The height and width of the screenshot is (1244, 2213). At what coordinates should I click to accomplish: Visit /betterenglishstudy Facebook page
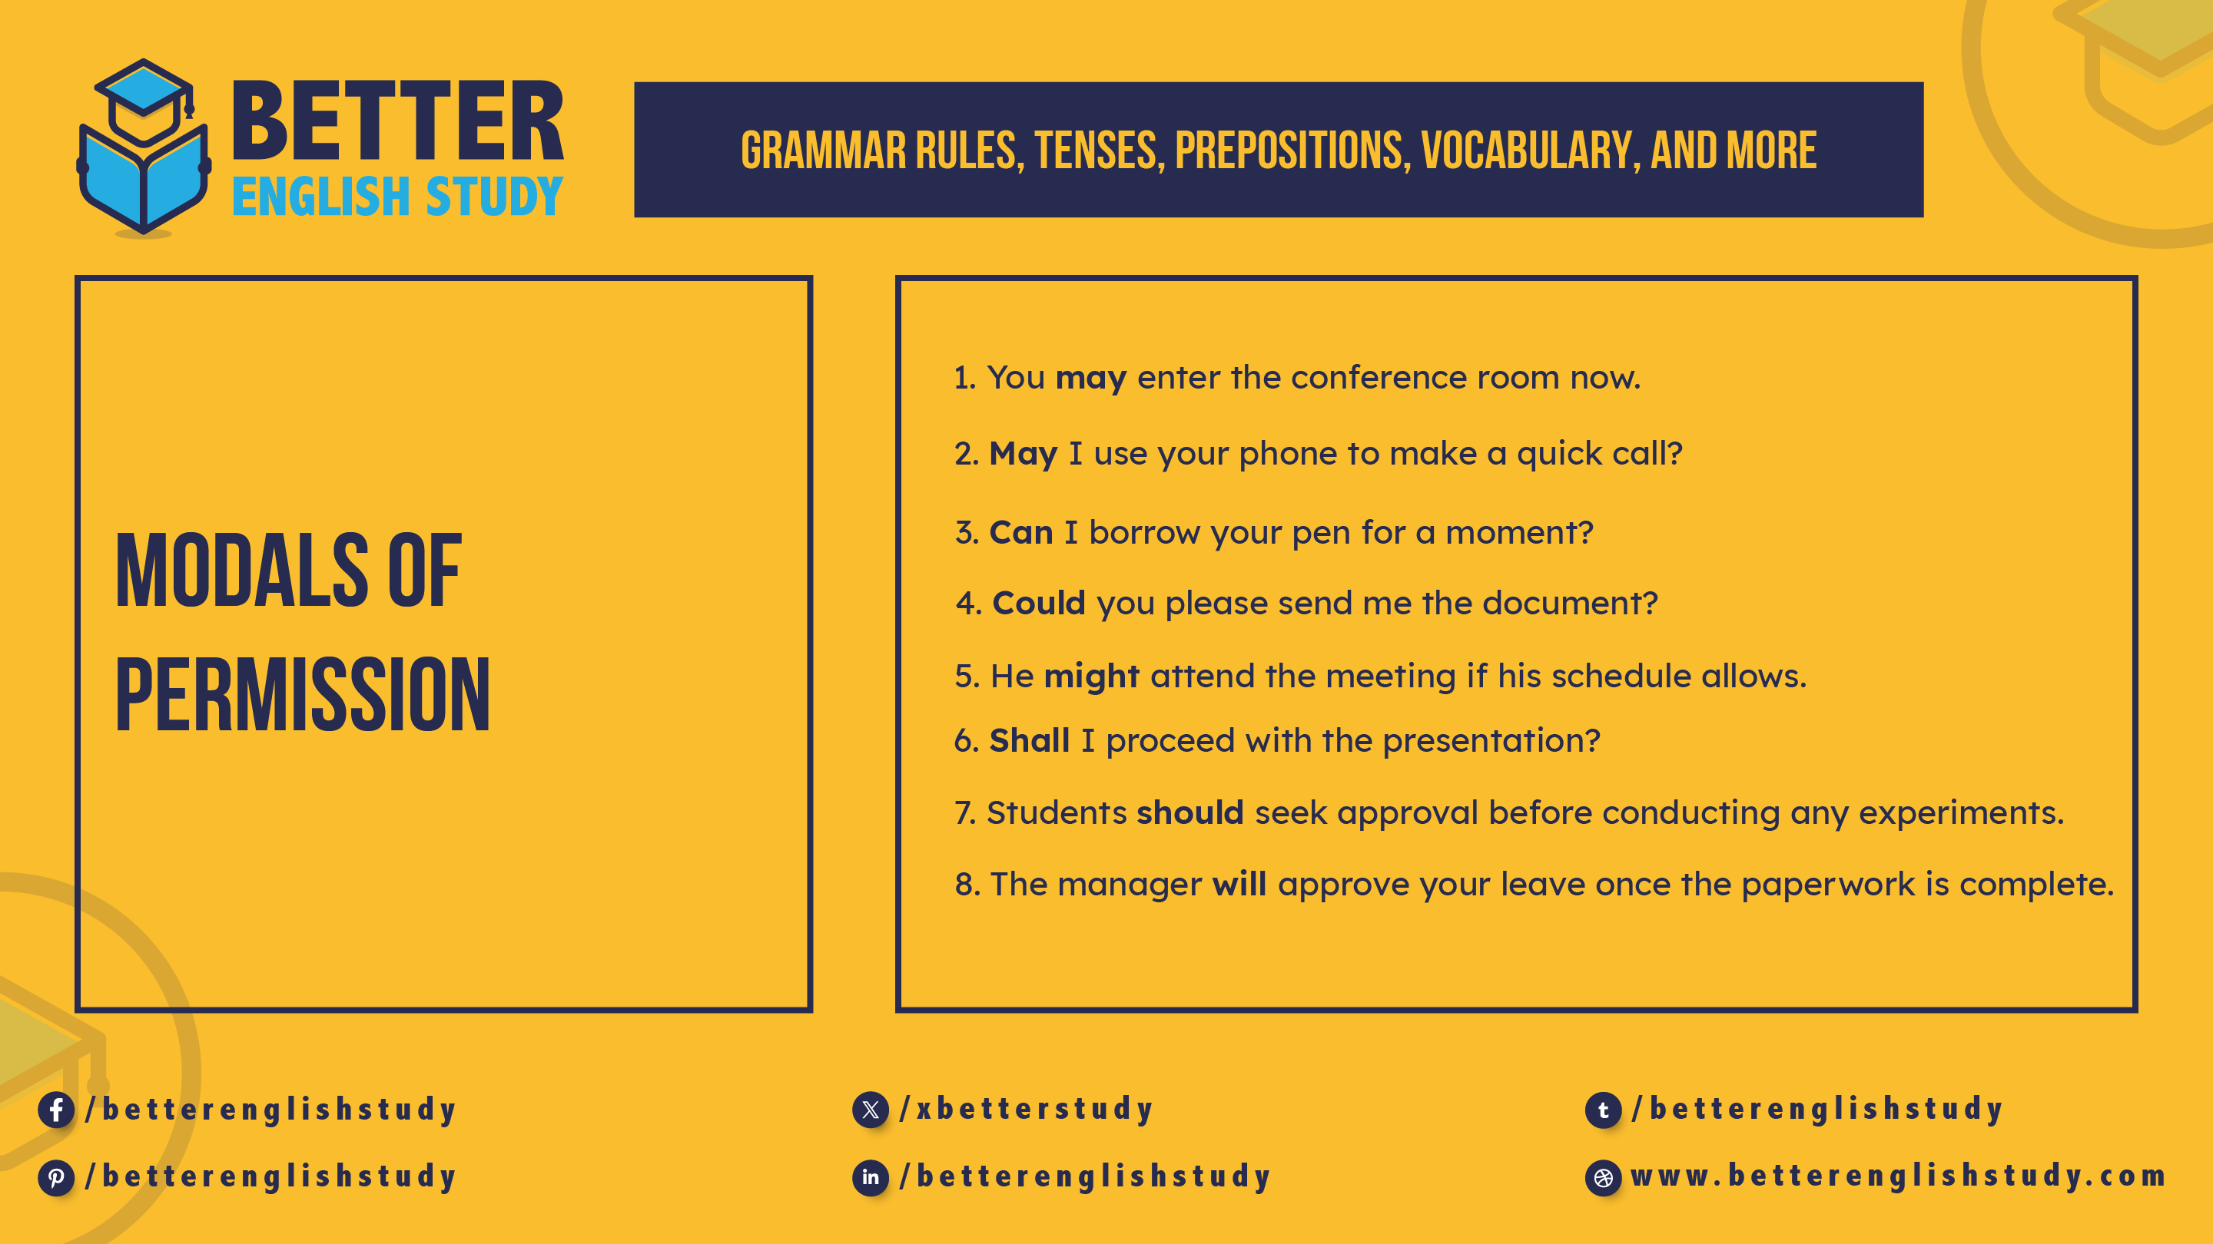(x=283, y=1104)
